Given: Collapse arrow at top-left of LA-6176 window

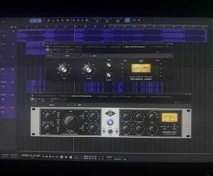Looking at the screenshot, I should [32, 93].
